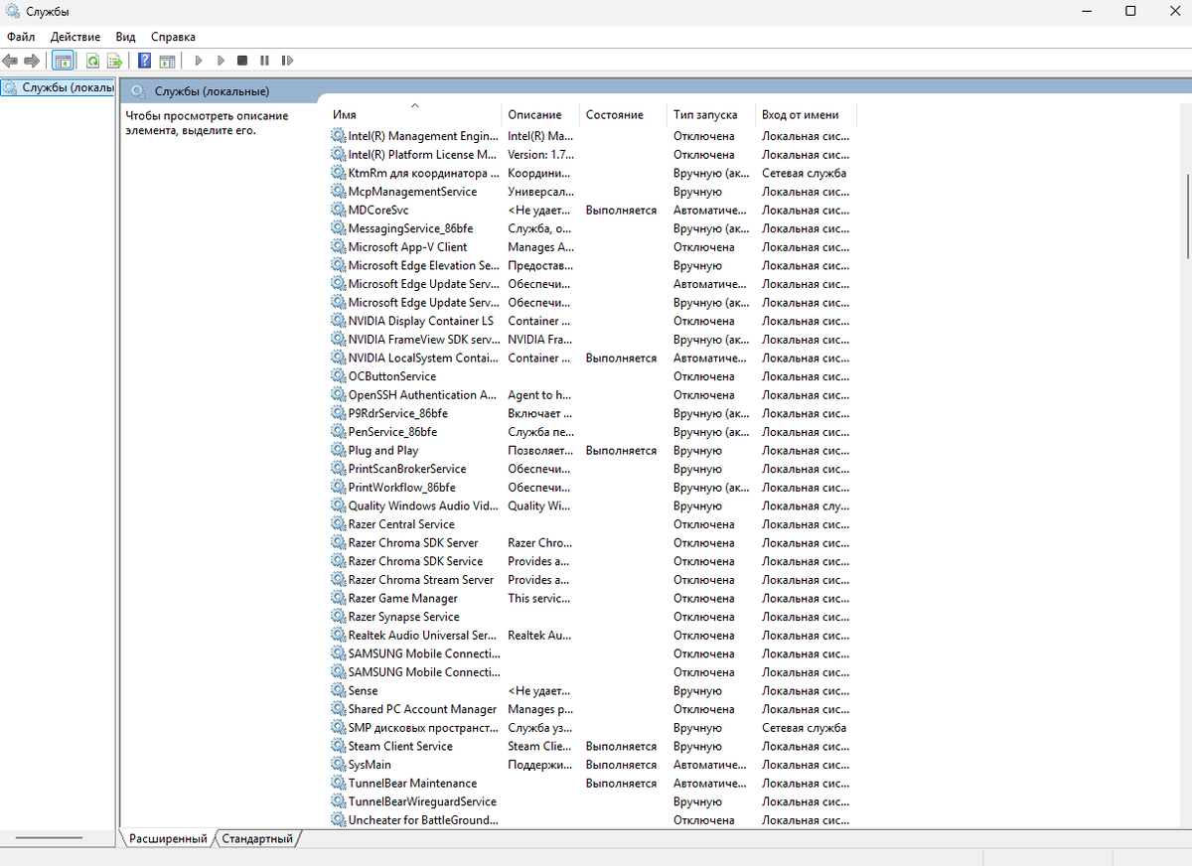
Task: Click the gear icon beside MDCoreSvc
Action: click(339, 210)
